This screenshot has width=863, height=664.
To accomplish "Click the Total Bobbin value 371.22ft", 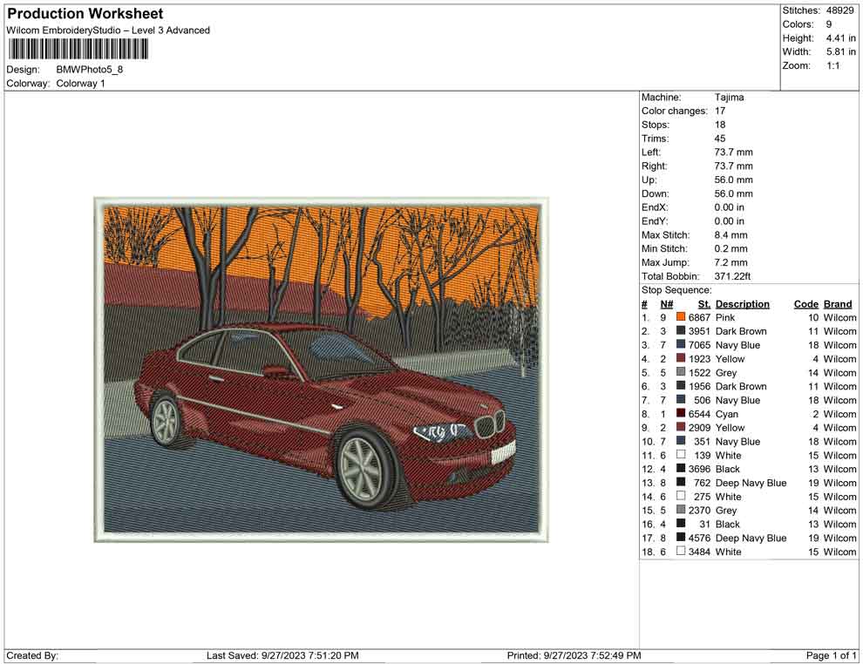I will [732, 276].
